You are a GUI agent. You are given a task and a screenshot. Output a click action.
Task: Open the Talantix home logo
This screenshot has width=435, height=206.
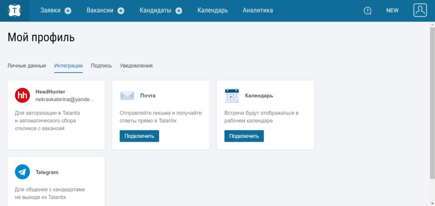(x=15, y=10)
